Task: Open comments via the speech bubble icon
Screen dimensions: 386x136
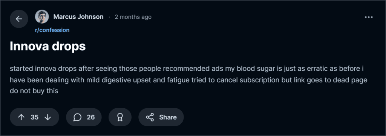Action: coord(77,117)
